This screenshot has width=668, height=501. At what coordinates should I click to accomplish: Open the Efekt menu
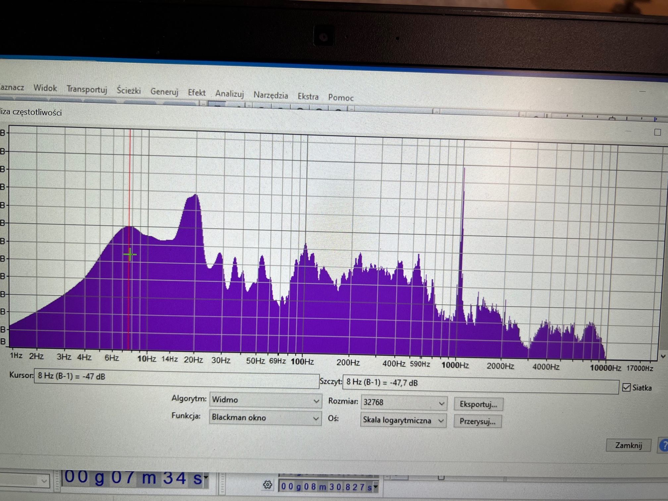click(196, 92)
